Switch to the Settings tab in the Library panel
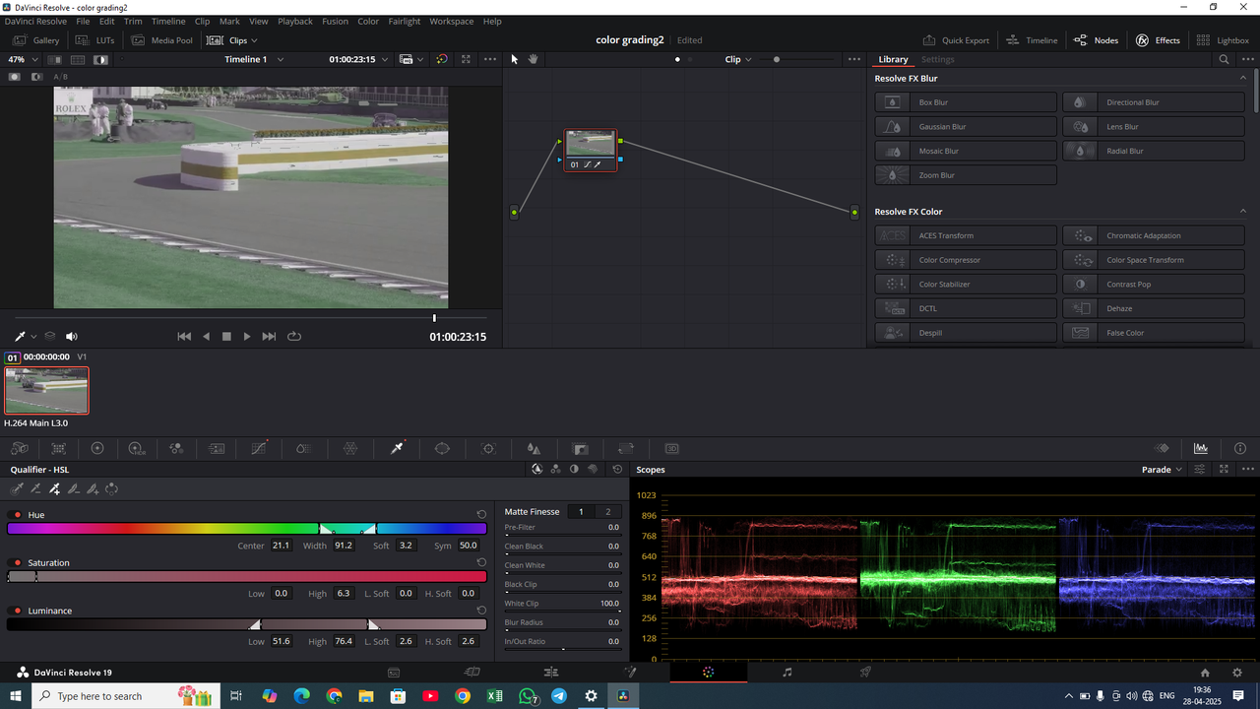This screenshot has width=1260, height=709. pos(937,59)
